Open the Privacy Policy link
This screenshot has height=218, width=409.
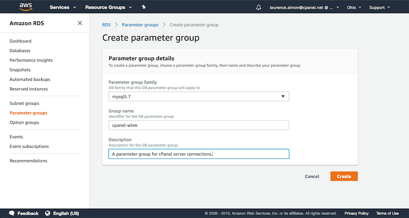(x=357, y=213)
